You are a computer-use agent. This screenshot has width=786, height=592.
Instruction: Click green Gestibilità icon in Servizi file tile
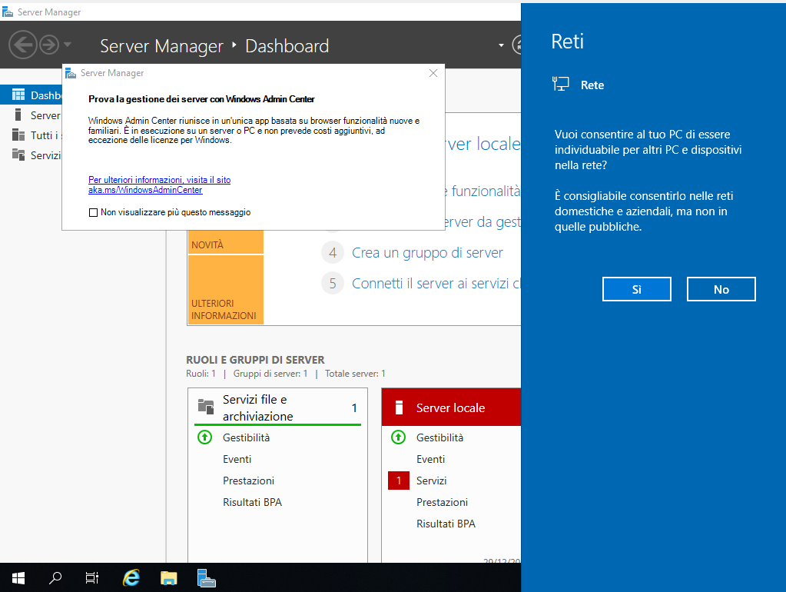[x=204, y=437]
